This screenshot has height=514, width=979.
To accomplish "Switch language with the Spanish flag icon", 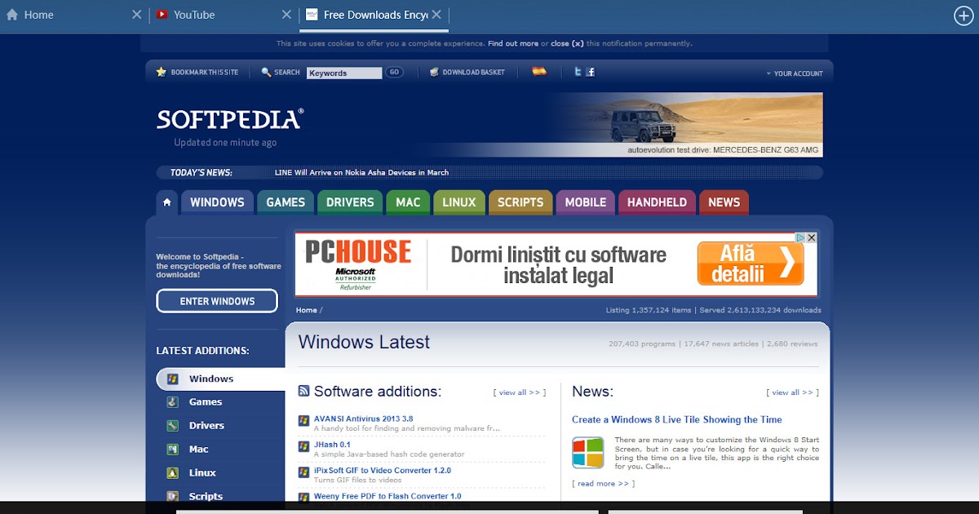I will pos(539,72).
